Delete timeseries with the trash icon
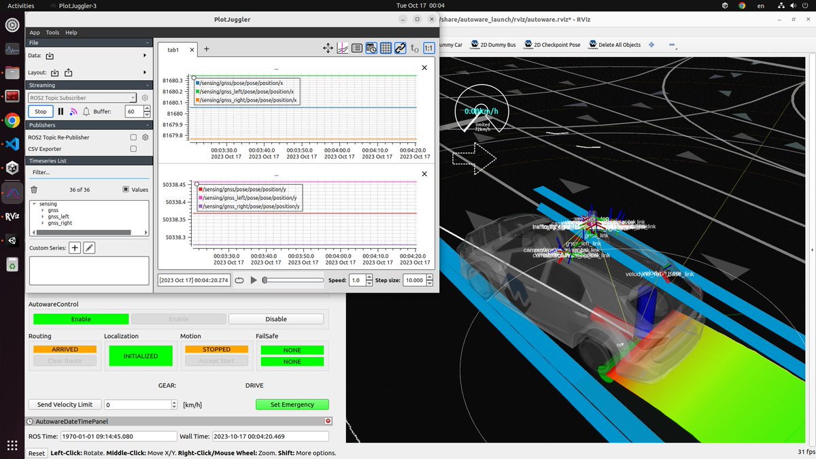The height and width of the screenshot is (459, 816). point(34,190)
